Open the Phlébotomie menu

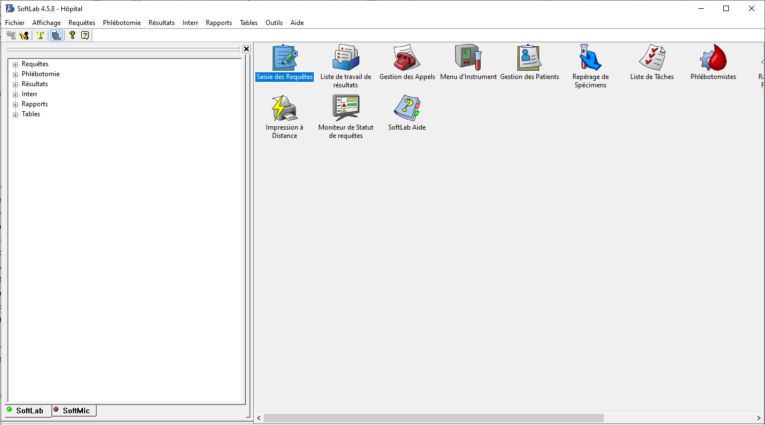click(x=121, y=23)
